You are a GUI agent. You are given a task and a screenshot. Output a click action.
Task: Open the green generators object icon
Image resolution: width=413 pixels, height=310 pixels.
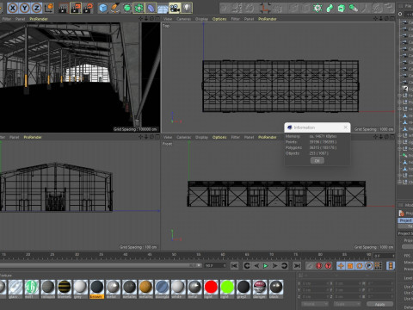coord(127,8)
